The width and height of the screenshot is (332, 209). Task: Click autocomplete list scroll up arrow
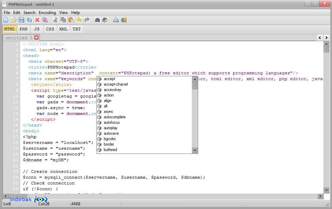pyautogui.click(x=195, y=79)
